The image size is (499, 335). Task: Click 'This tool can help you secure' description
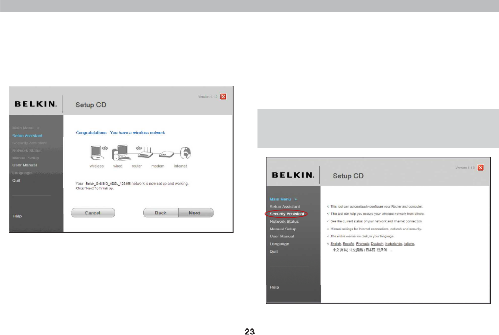[x=377, y=214]
